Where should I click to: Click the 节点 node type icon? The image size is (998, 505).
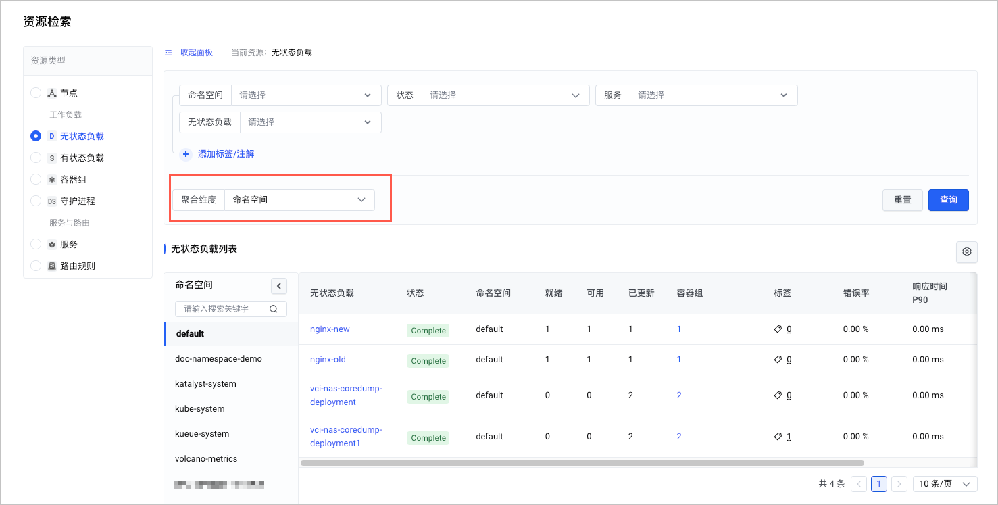pos(52,93)
